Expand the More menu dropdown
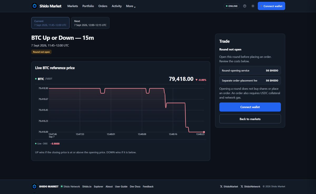 pyautogui.click(x=131, y=6)
